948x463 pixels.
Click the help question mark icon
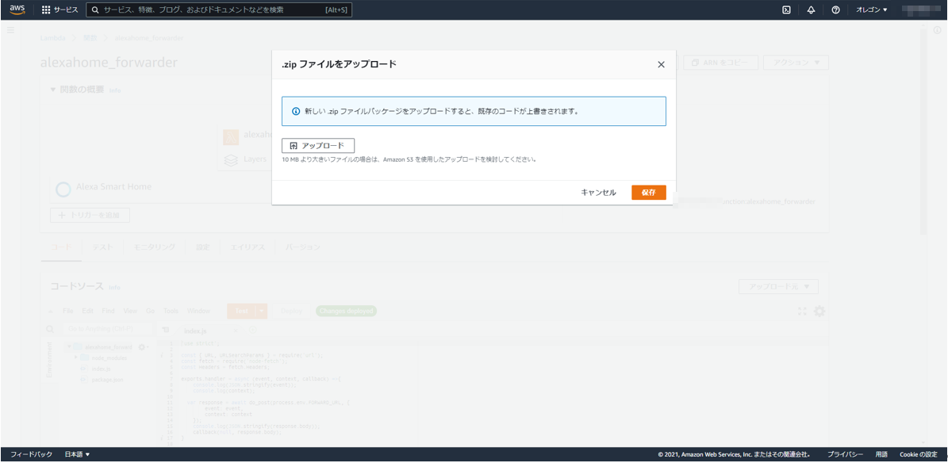click(835, 10)
